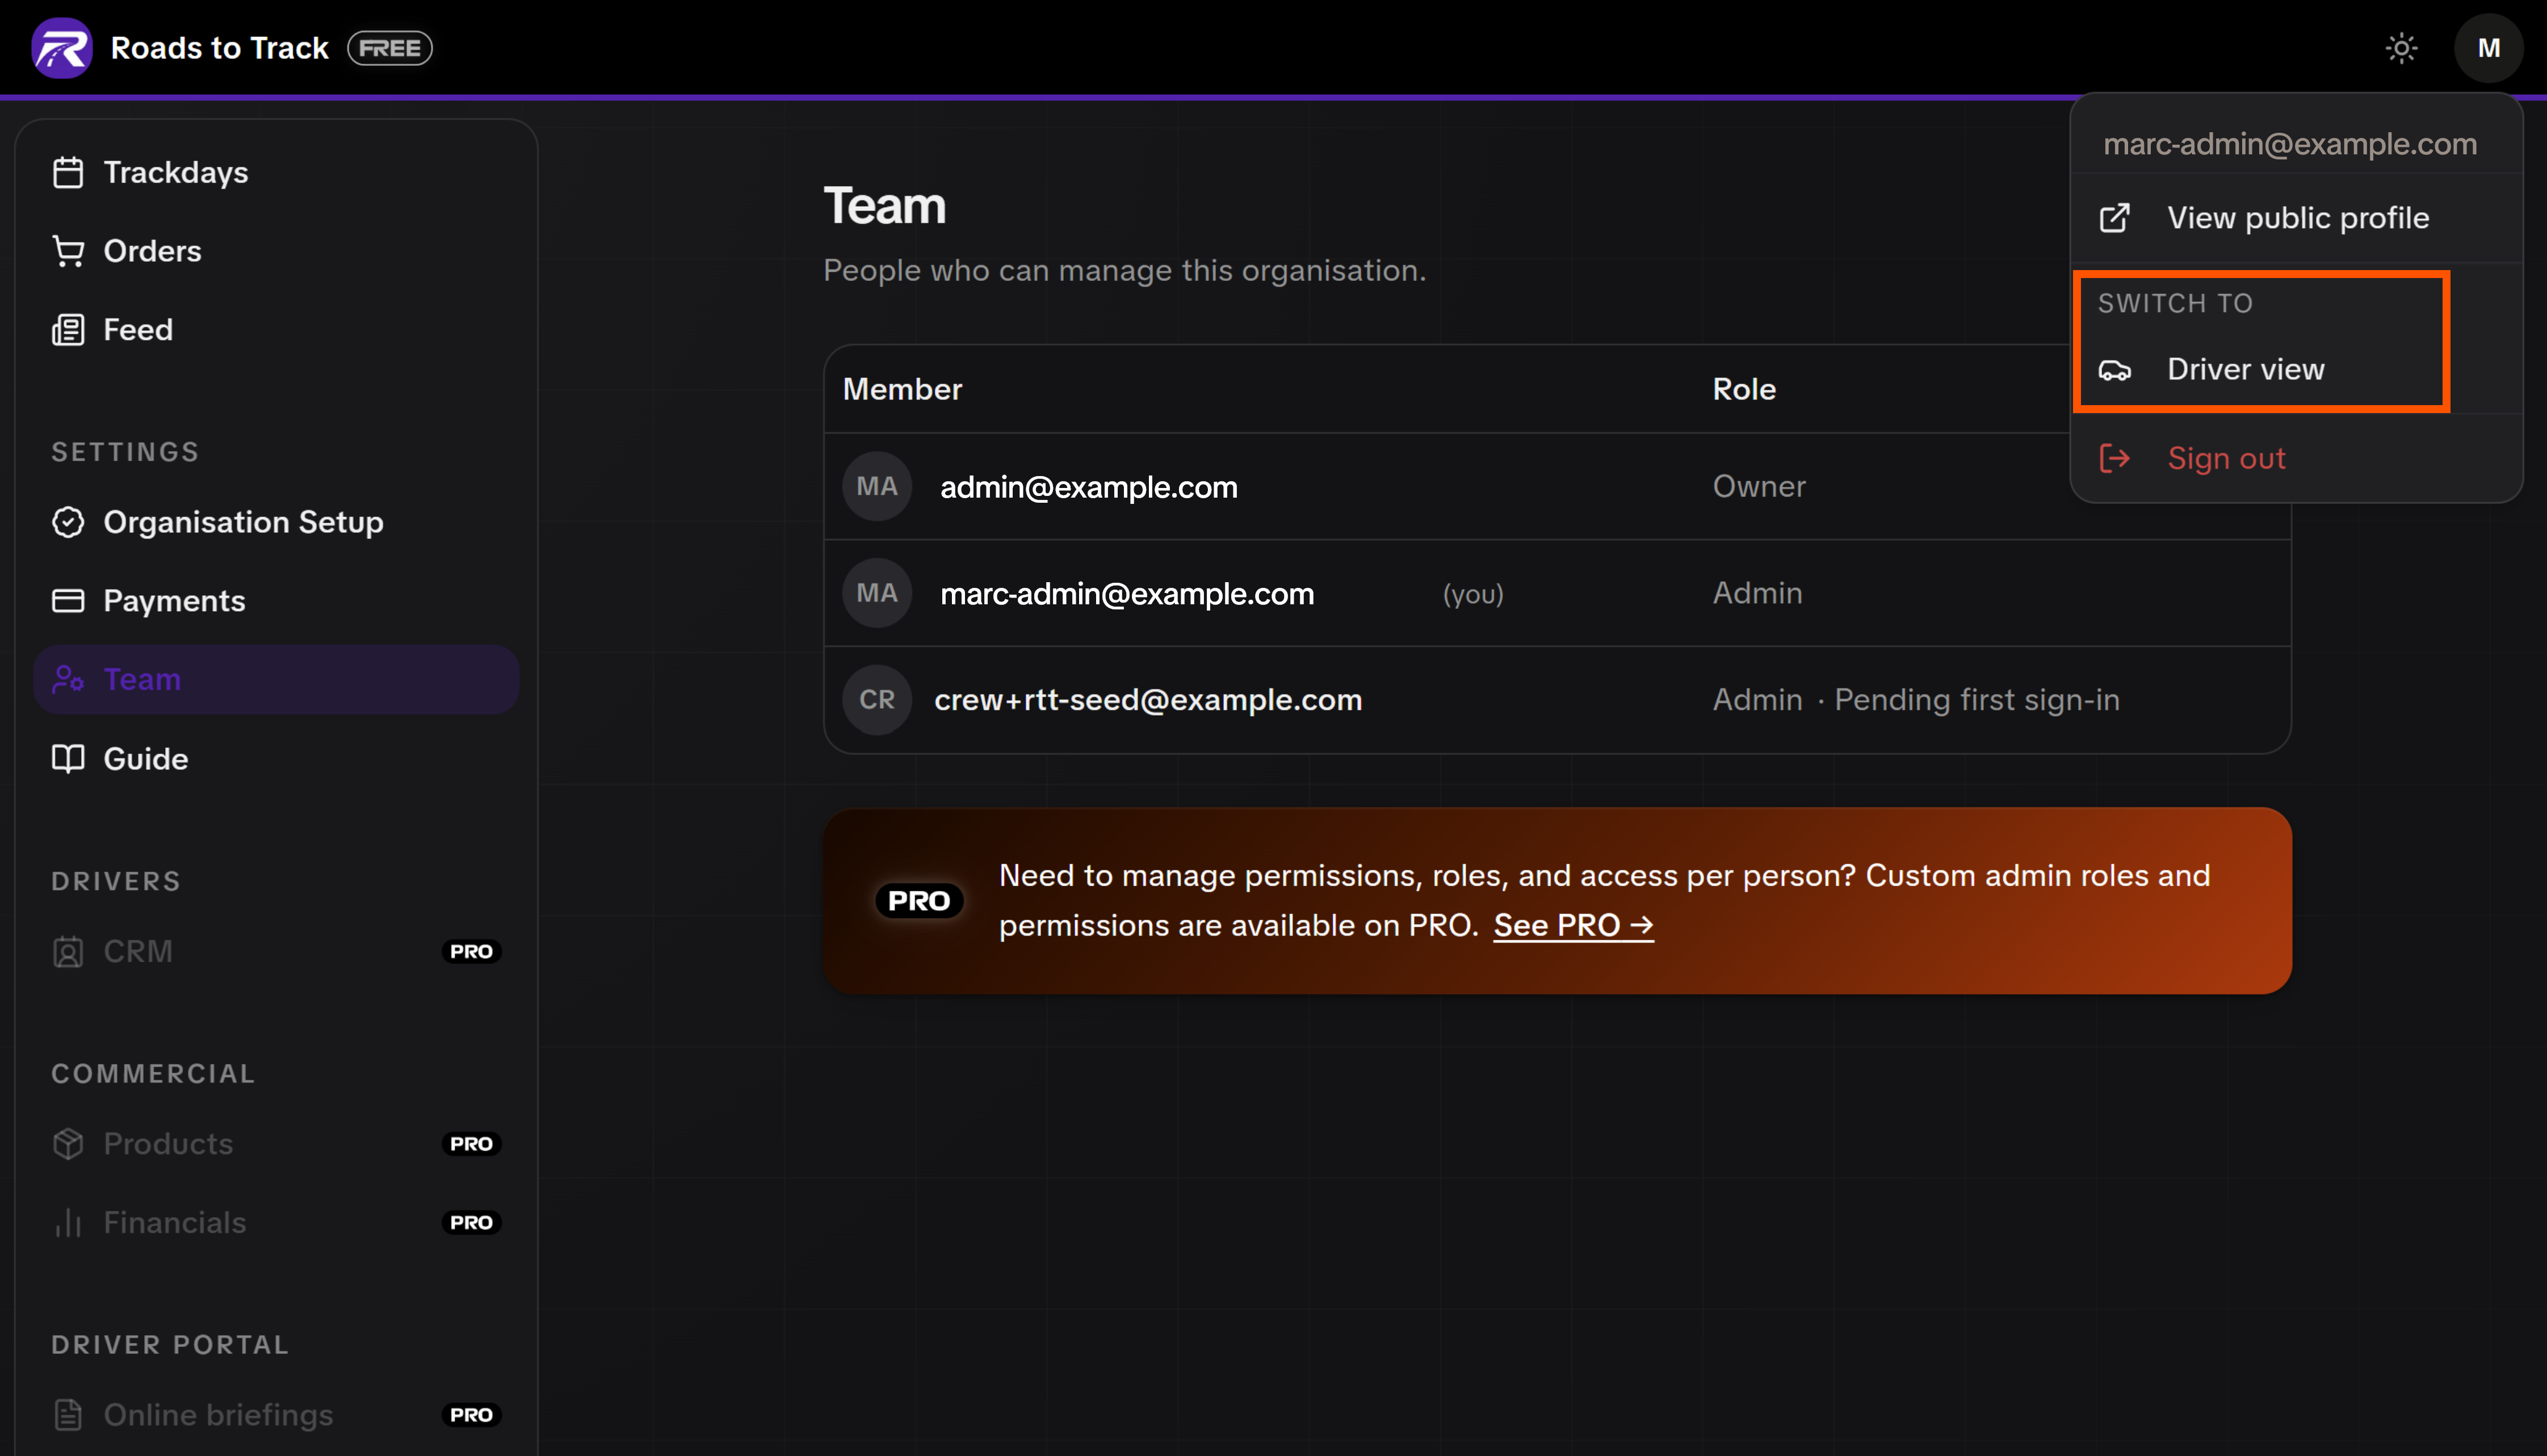Image resolution: width=2547 pixels, height=1456 pixels.
Task: Click the PRO badge next to Financials
Action: point(471,1223)
